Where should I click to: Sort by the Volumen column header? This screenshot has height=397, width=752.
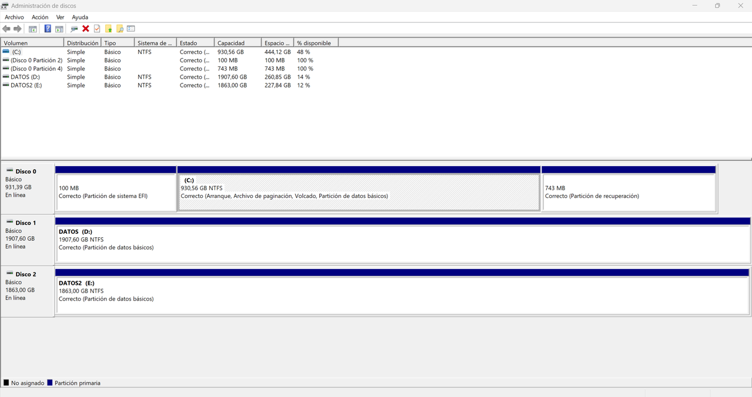(32, 43)
